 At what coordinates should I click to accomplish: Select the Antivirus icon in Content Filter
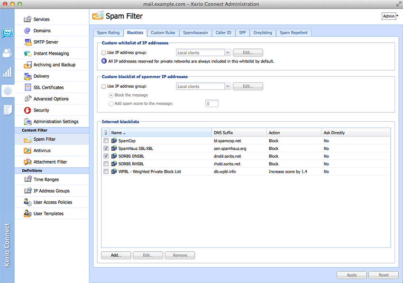point(27,151)
